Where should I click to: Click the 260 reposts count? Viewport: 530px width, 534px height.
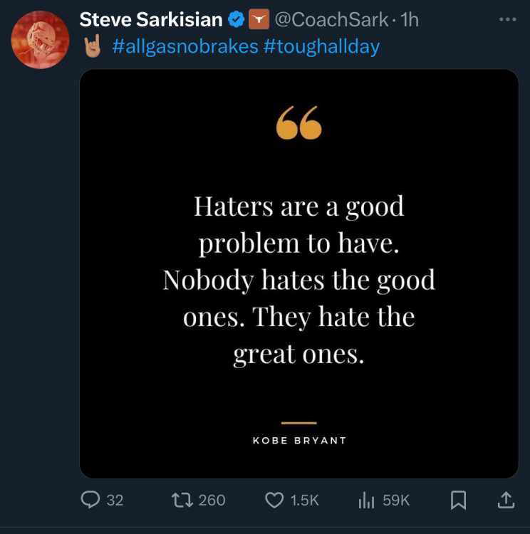(212, 501)
